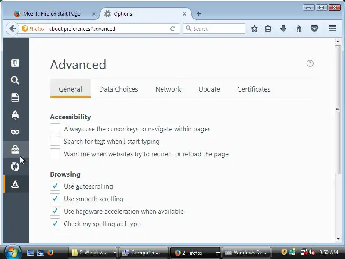Switch to the Data Choices tab
Image resolution: width=345 pixels, height=259 pixels.
tap(119, 89)
